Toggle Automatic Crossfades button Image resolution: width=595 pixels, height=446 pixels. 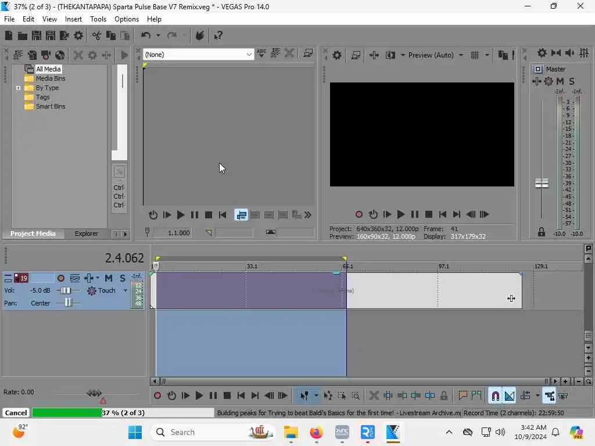click(x=510, y=396)
